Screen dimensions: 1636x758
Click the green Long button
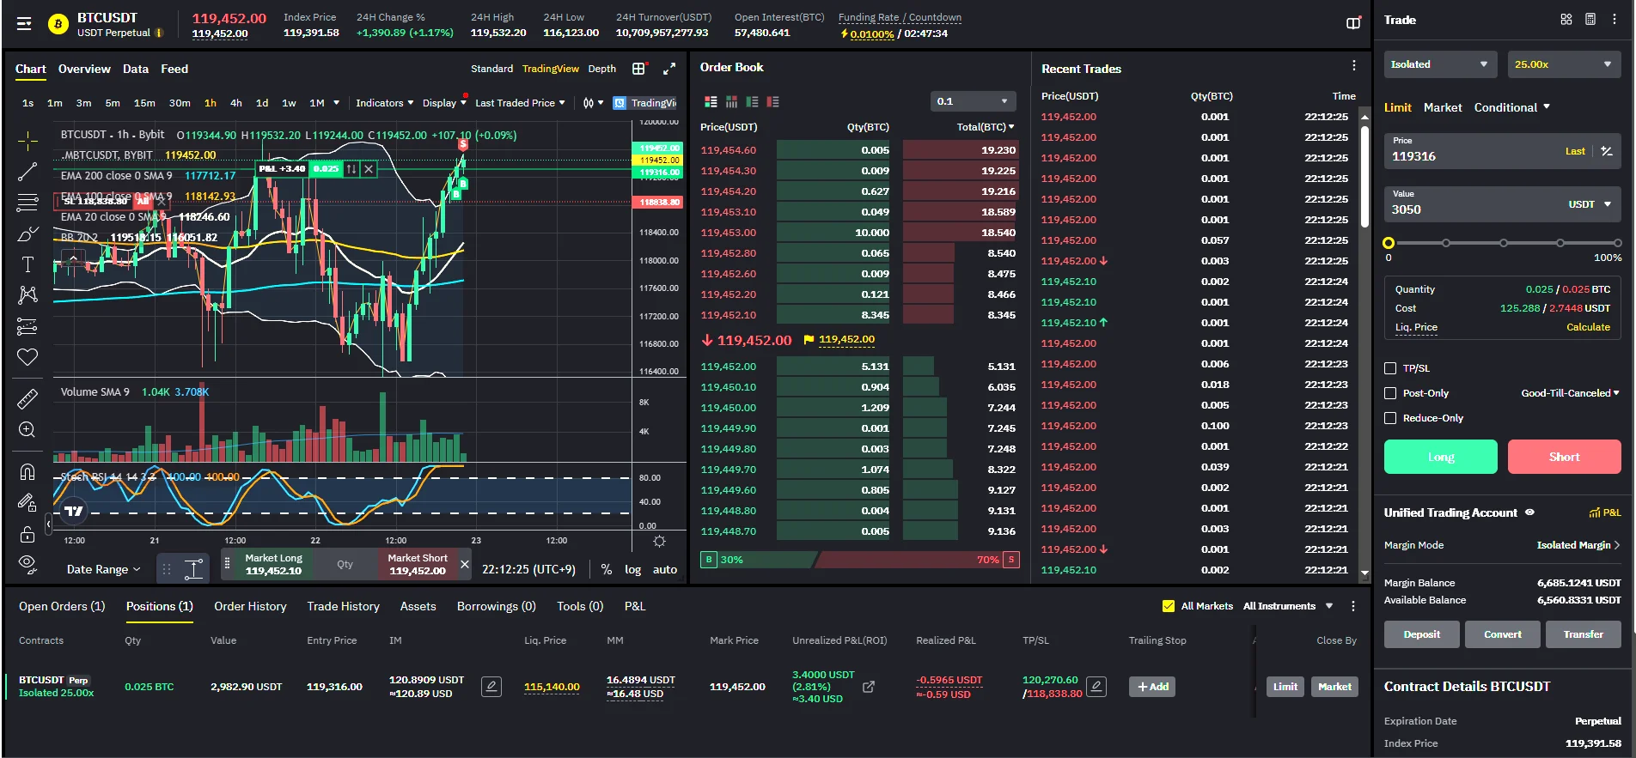1441,457
